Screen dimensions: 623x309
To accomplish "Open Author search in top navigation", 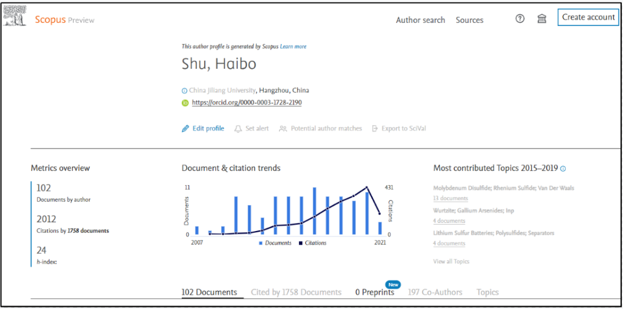I will (420, 20).
